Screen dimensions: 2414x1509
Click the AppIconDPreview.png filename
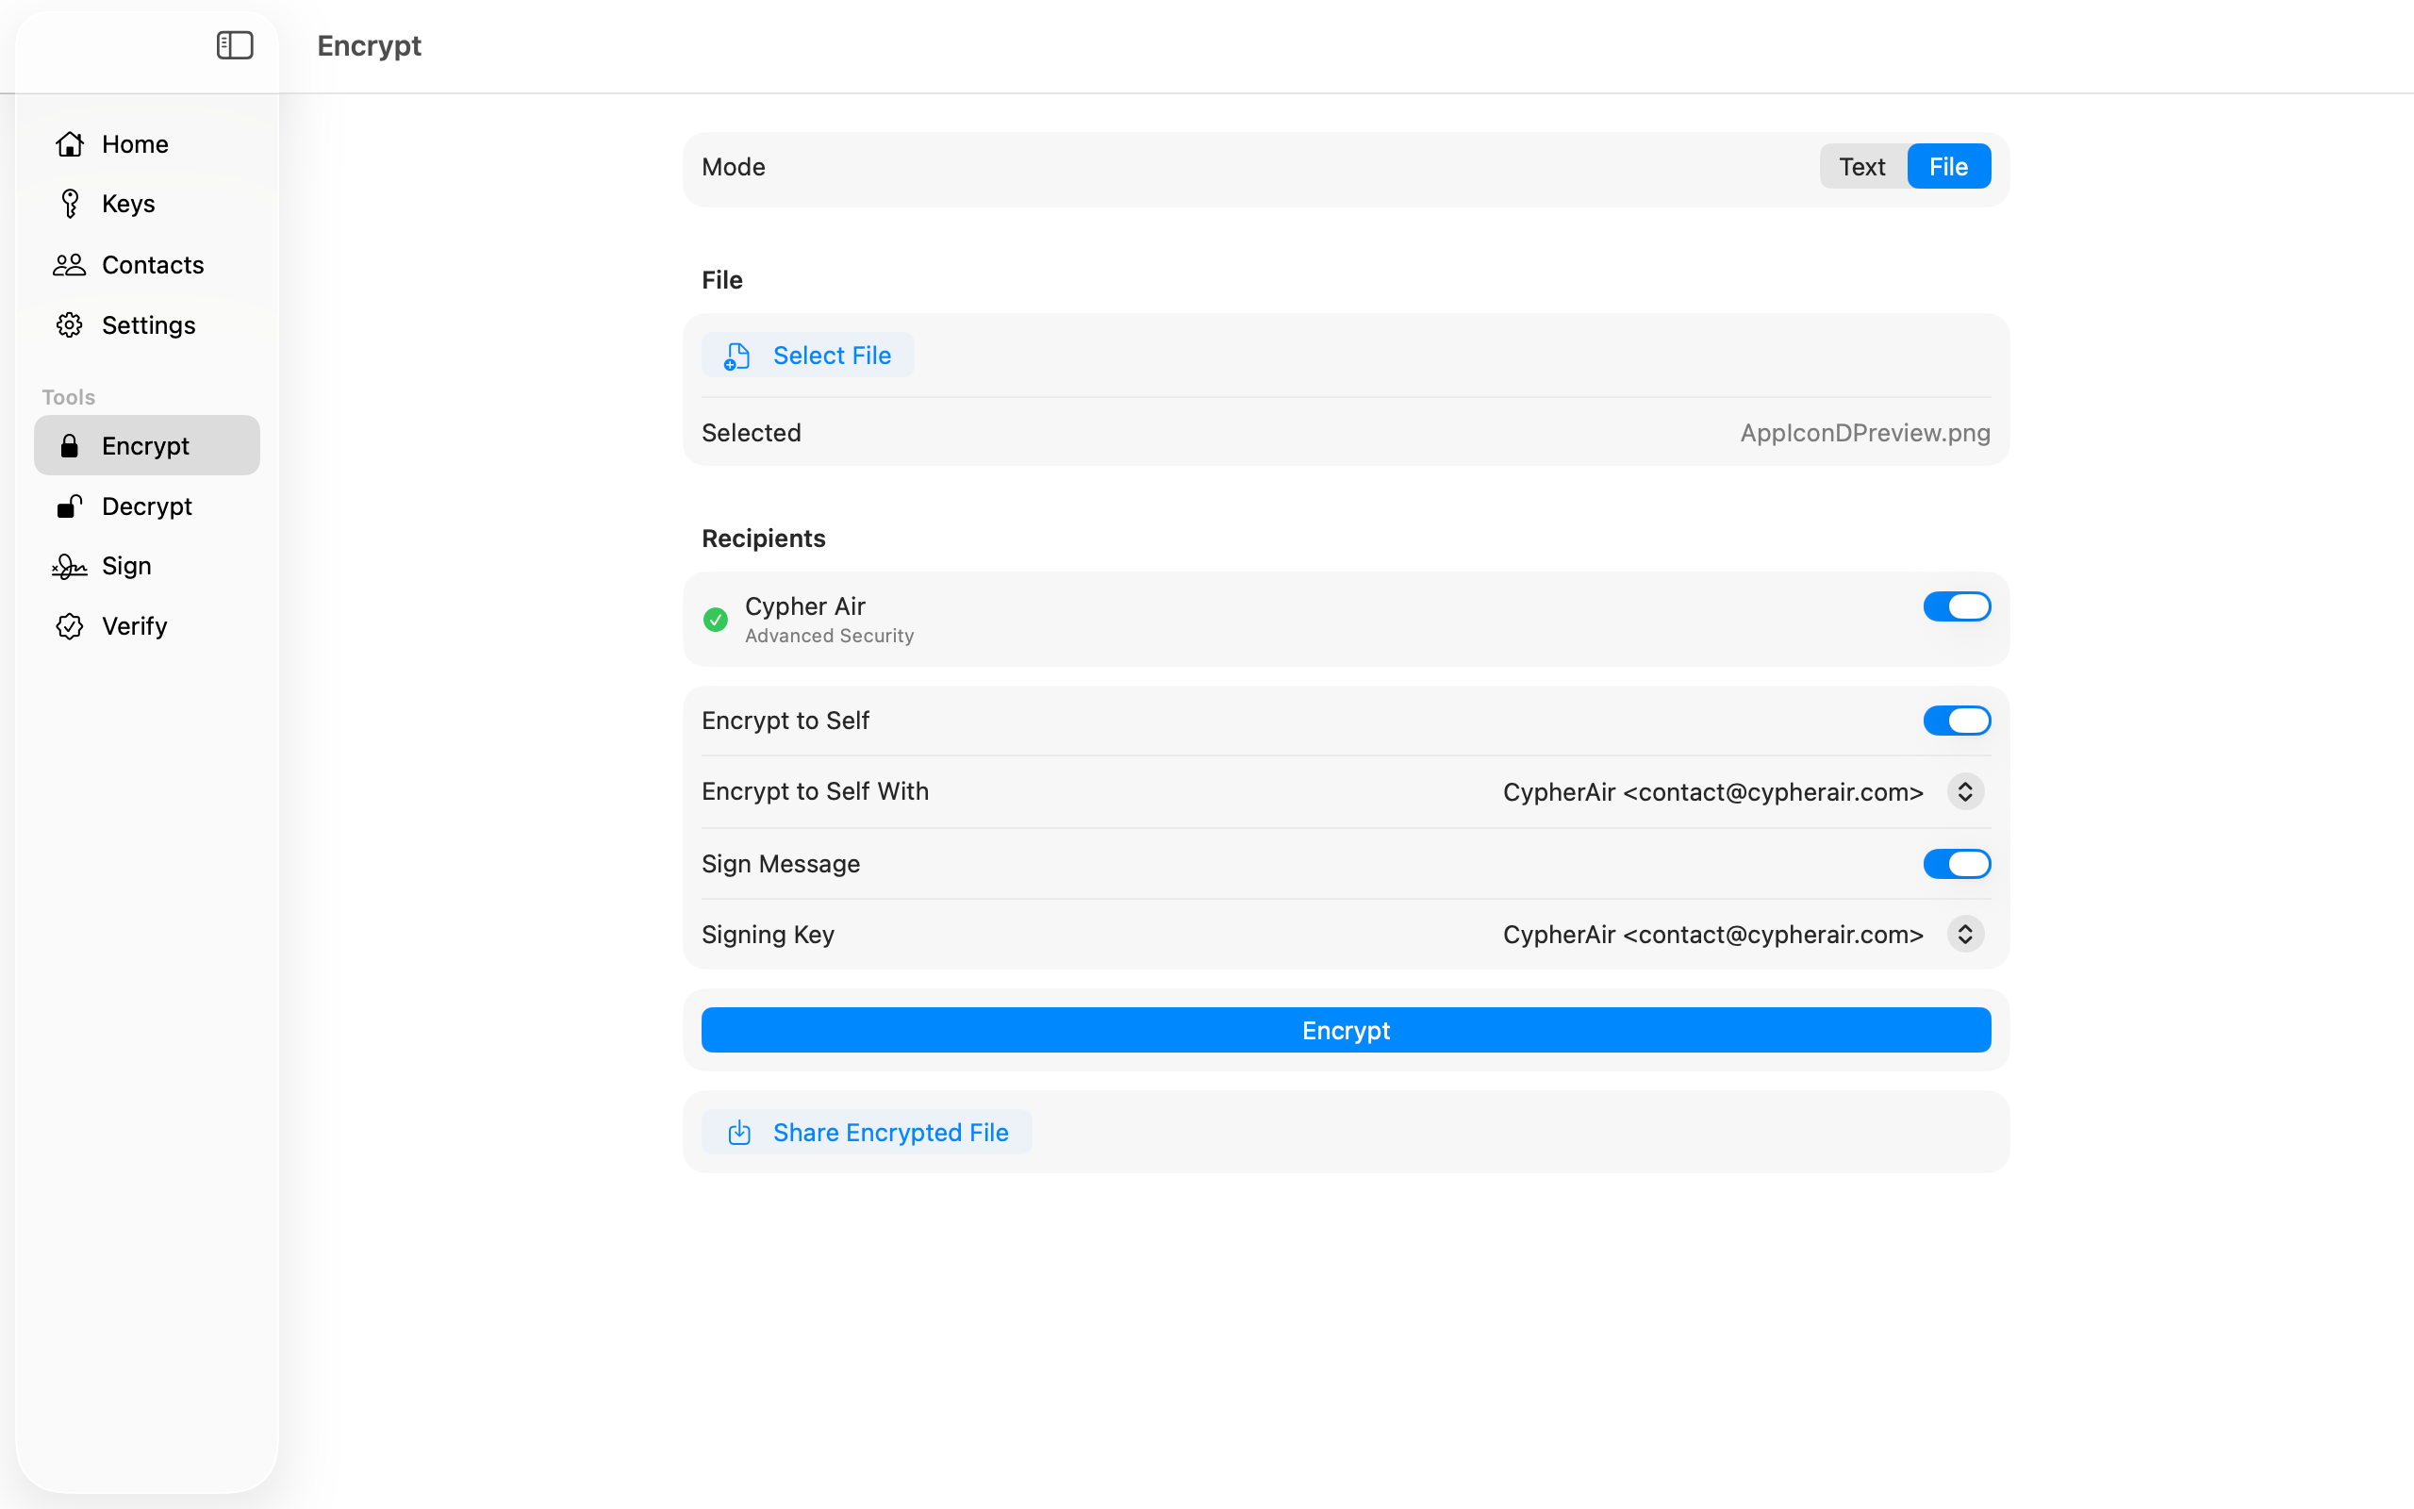[1865, 432]
